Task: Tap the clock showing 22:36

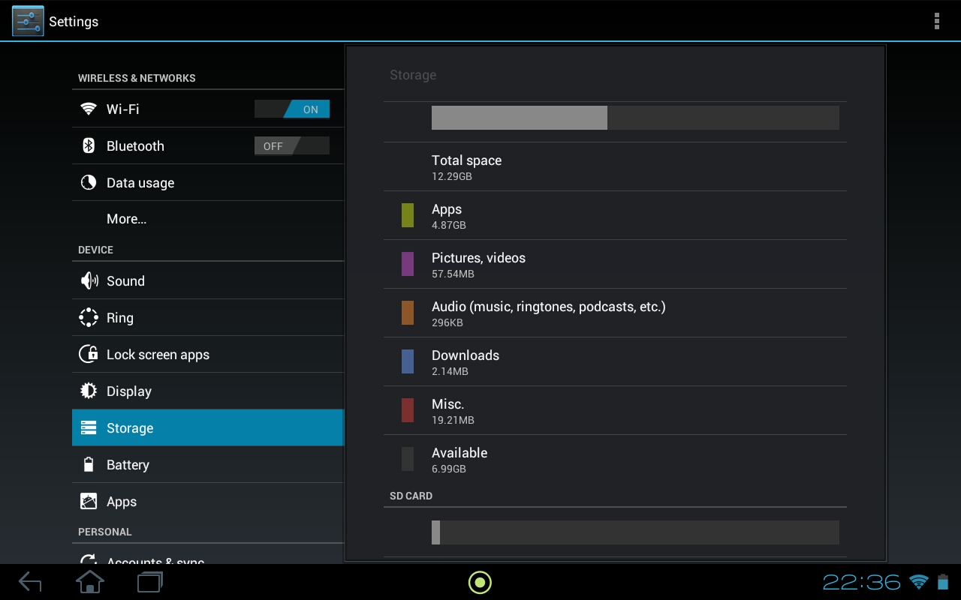Action: tap(861, 582)
